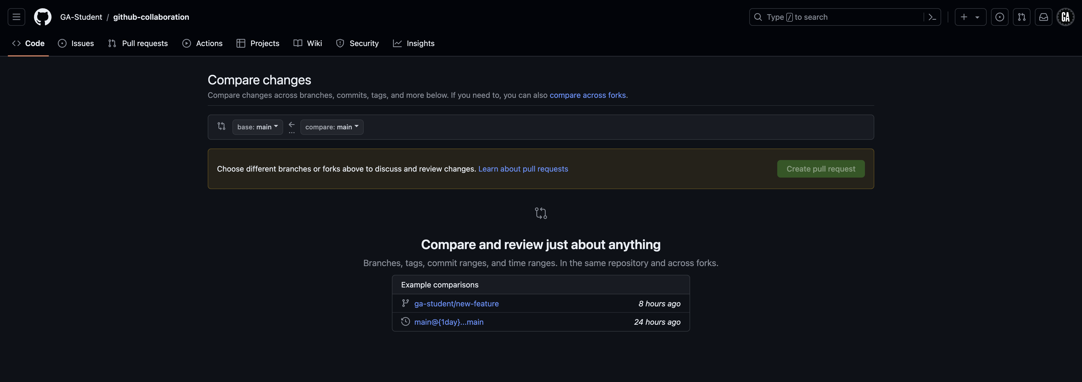Click the history clock icon beside main@{1day}...main

click(405, 321)
